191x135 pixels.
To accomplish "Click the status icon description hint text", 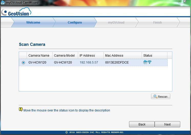I will [67, 110].
